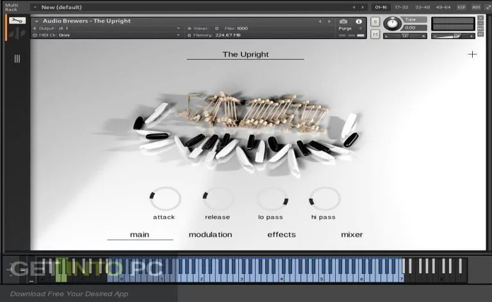Screen dimensions: 492x302
Task: Click the Max 1000 voices value
Action: tap(242, 28)
